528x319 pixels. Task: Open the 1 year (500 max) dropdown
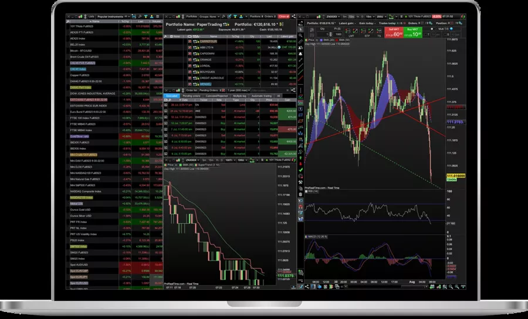pyautogui.click(x=239, y=90)
